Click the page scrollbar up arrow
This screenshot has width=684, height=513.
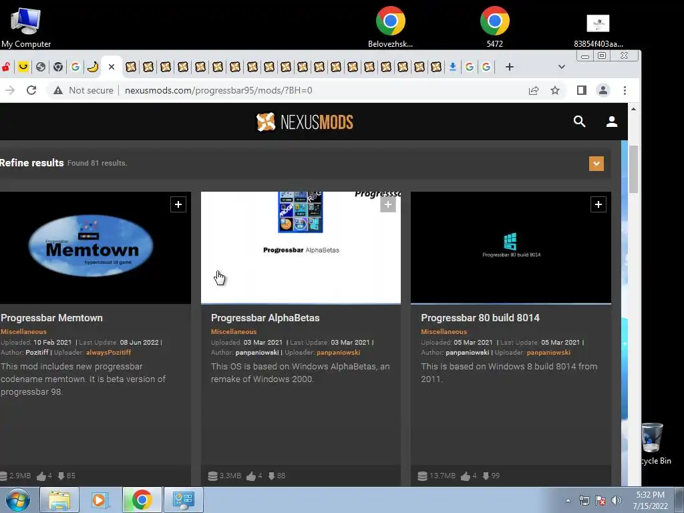coord(633,109)
